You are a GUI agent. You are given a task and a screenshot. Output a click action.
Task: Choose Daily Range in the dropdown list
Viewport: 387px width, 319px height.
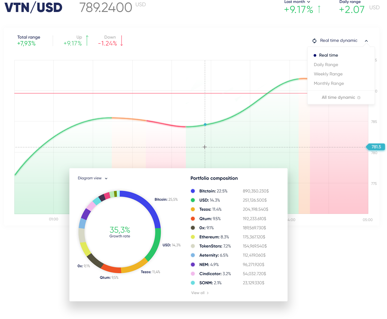326,65
